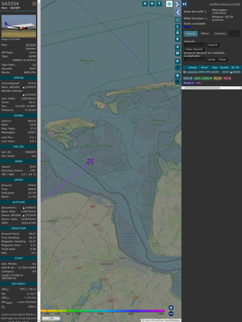Viewport: 242px width, 322px height.
Task: Toggle sidebar width with double-arrow button
Action: click(x=184, y=4)
